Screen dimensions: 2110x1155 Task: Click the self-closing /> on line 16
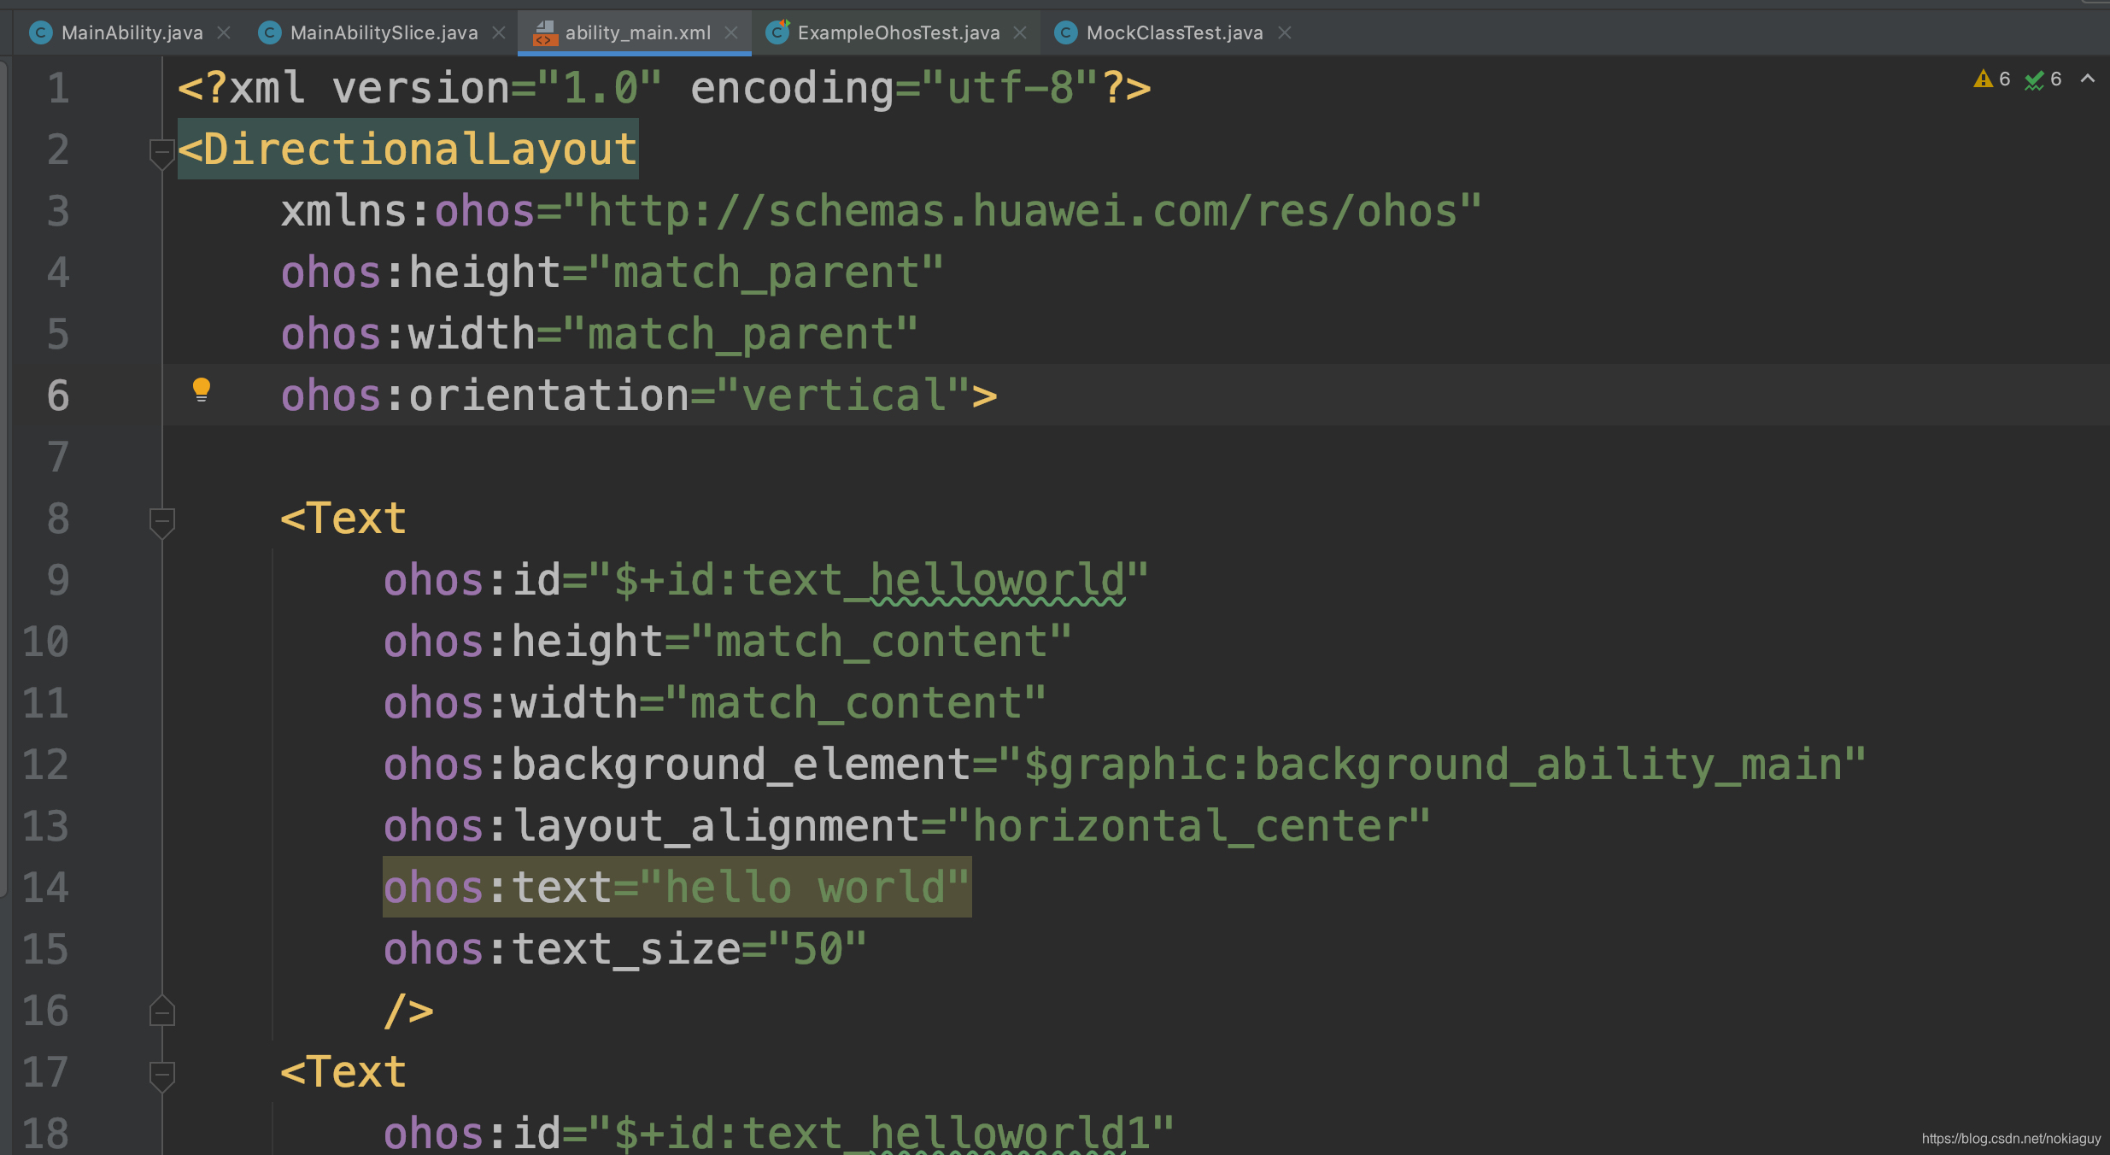(x=408, y=1011)
